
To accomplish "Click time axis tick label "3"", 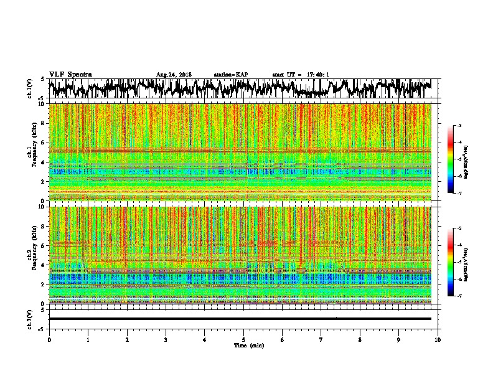I will (166, 340).
